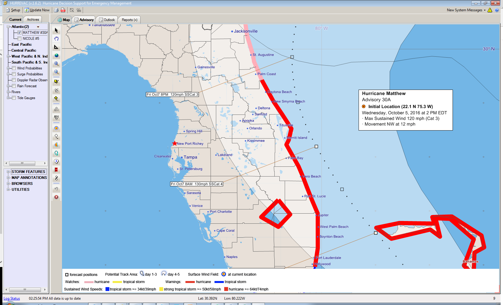Click the capture image icon in toolbar
Viewport: 503px width, 305px height.
[x=72, y=10]
